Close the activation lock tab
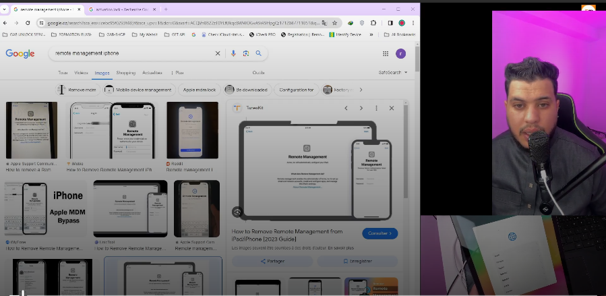 coord(155,9)
